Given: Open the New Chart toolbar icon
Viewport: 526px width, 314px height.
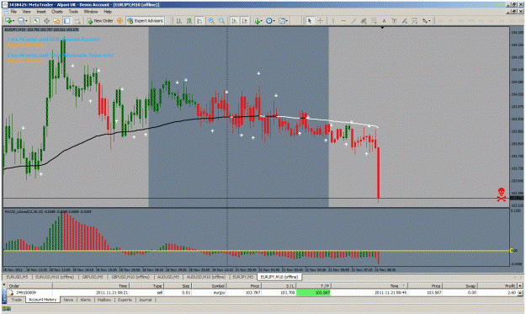Looking at the screenshot, I should [8, 21].
